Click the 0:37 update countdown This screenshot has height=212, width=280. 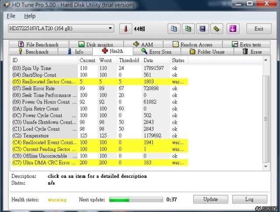pos(171,199)
